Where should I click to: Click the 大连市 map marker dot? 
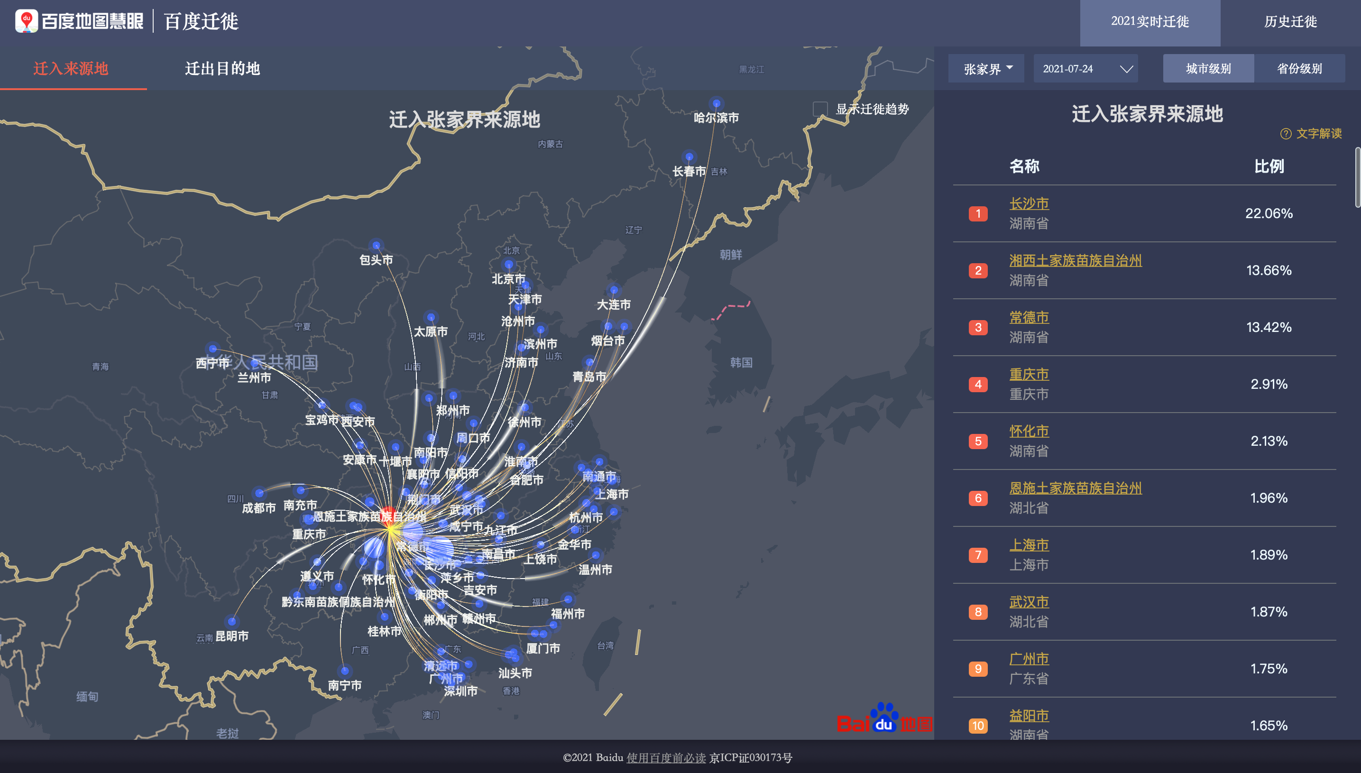614,290
